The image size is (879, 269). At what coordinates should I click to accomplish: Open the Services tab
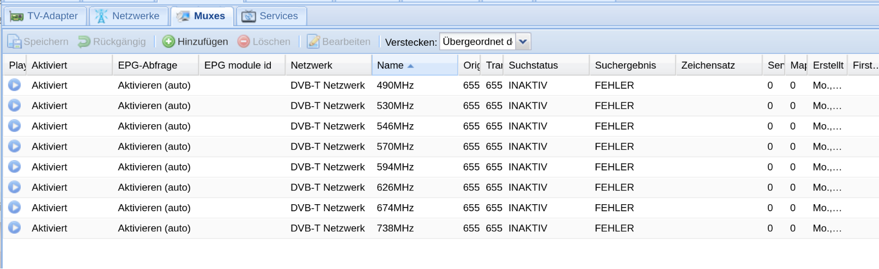point(271,16)
